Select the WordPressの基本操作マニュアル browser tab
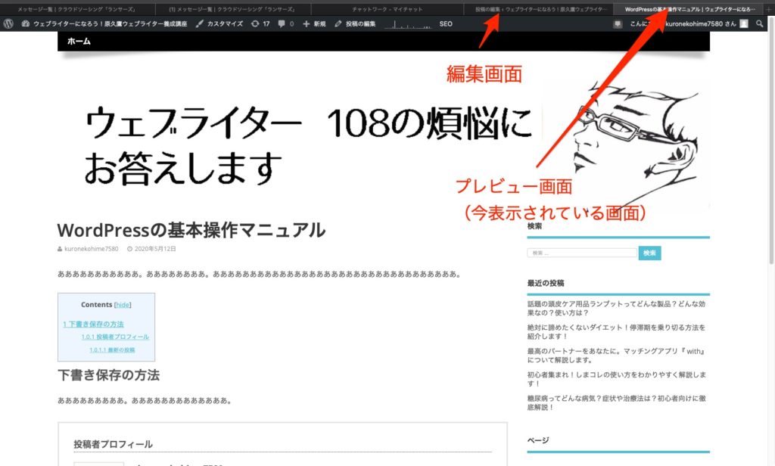Screen dimensions: 775x466 (689, 9)
